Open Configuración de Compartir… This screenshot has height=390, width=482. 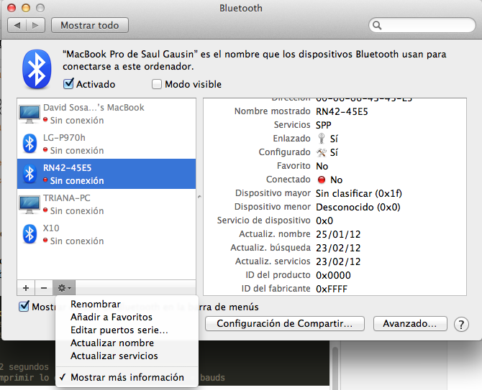coord(285,324)
